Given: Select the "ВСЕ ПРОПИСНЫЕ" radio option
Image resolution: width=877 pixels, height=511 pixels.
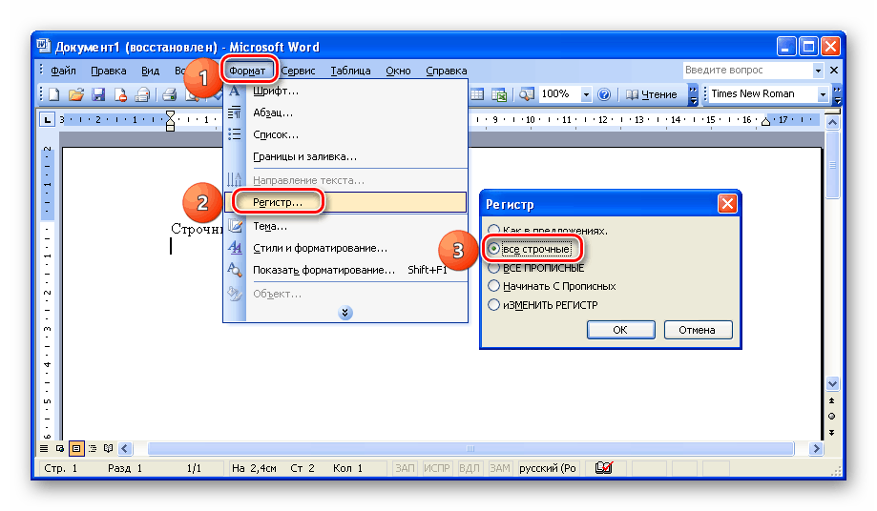Looking at the screenshot, I should coord(493,268).
